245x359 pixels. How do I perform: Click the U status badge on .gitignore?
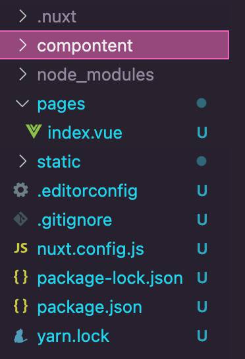tap(202, 219)
